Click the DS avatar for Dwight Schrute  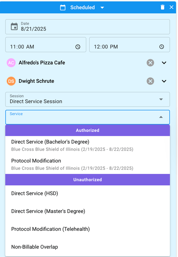pos(11,81)
